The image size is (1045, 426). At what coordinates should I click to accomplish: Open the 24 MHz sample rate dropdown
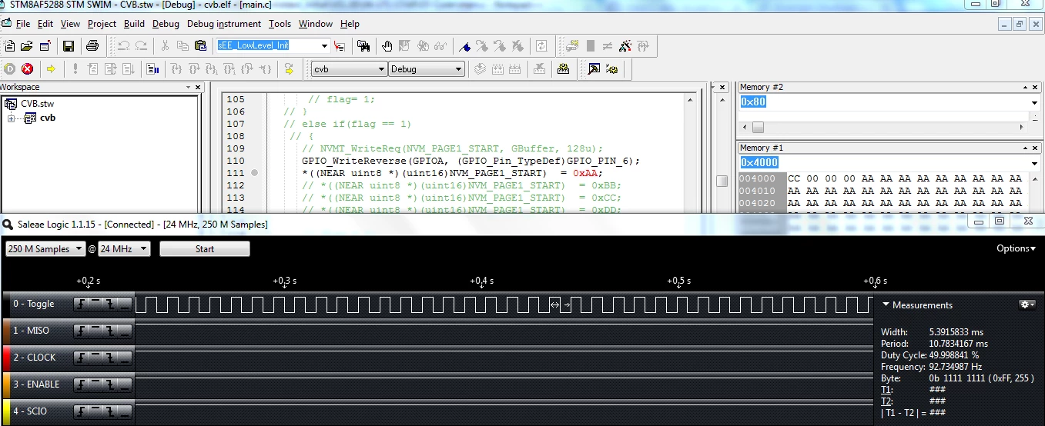pos(124,249)
